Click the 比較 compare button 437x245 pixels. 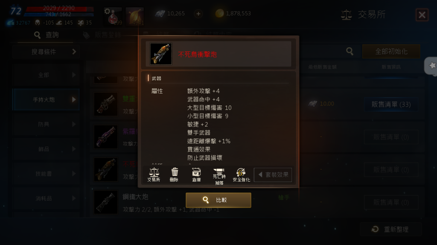[x=218, y=200]
